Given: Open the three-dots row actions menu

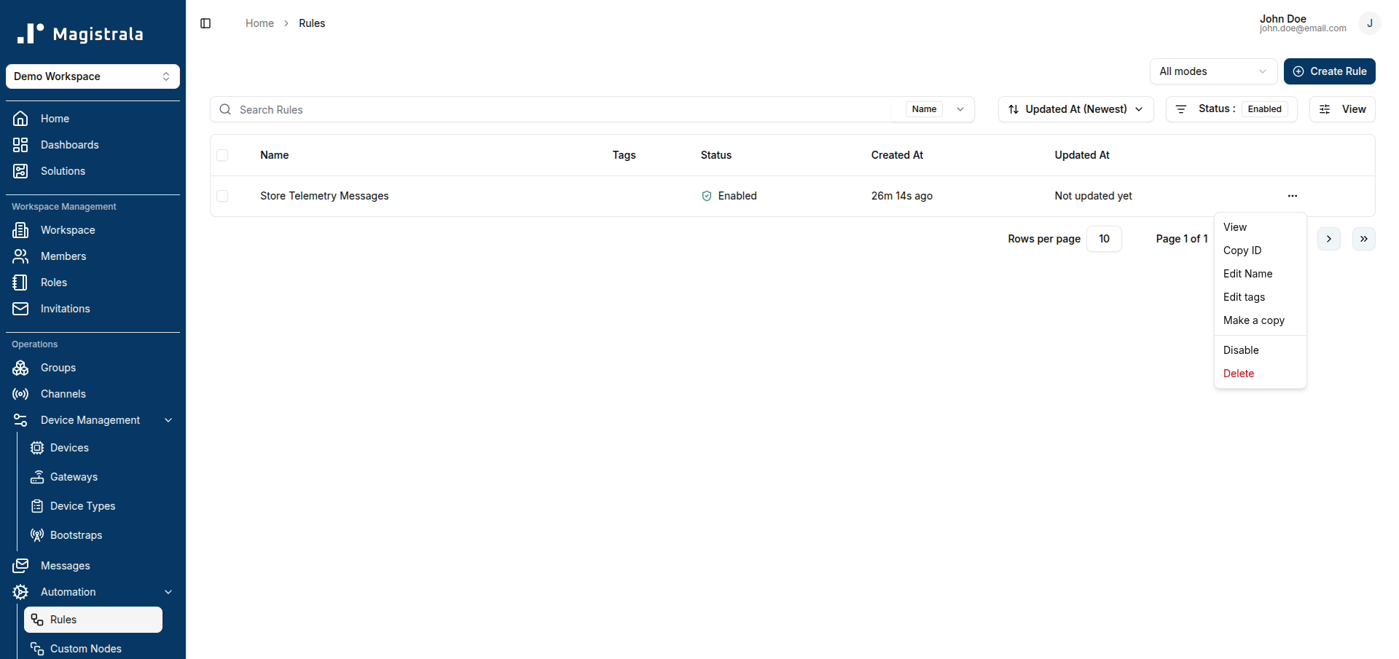Looking at the screenshot, I should pos(1292,196).
